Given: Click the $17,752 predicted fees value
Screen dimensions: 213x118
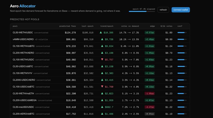Looking at the screenshot, I should pyautogui.click(x=71, y=114).
